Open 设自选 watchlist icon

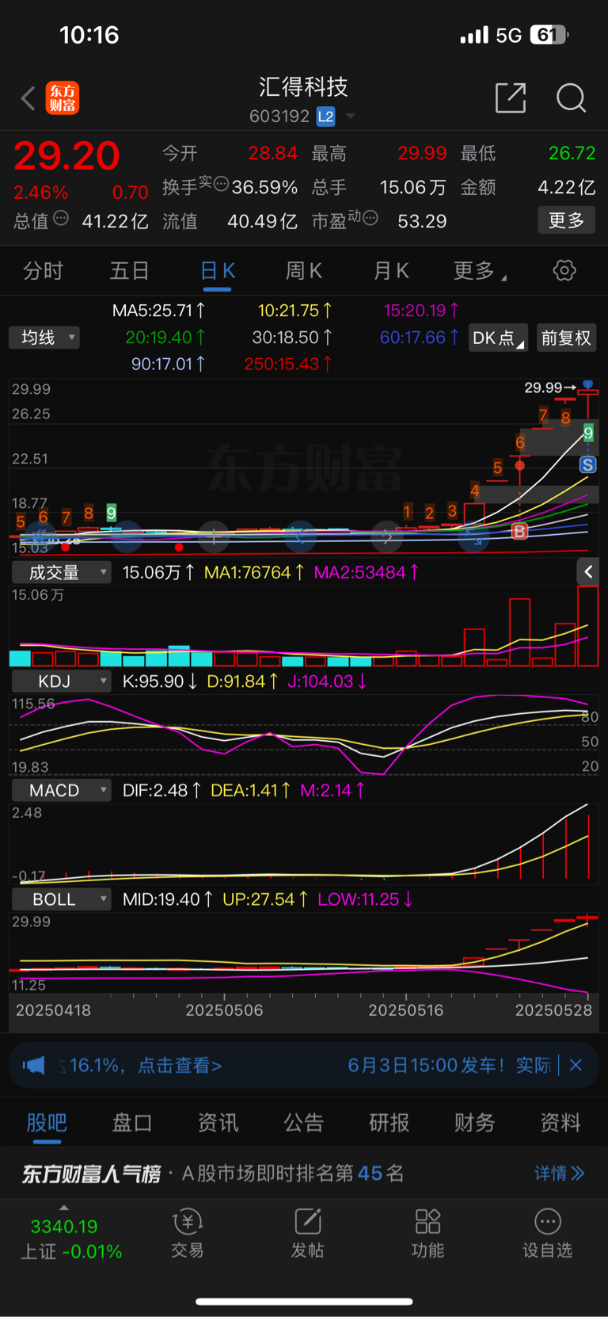tap(548, 1234)
